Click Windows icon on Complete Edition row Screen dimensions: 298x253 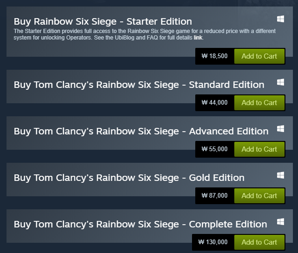(280, 222)
